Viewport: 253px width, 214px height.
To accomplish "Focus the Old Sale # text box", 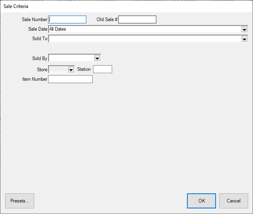I will pos(137,20).
